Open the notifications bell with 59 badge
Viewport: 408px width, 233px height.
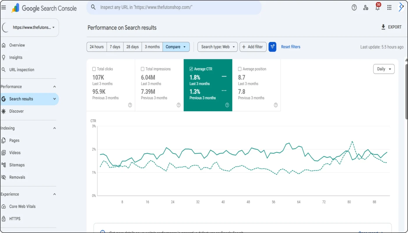[x=378, y=7]
